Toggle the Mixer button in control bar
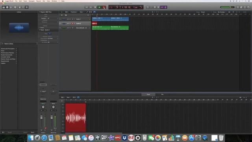Image resolution: width=252 pixels, height=142 pixels. (x=23, y=7)
